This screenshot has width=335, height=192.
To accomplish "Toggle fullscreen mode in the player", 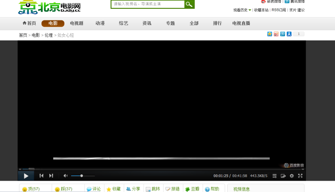I will tap(300, 176).
